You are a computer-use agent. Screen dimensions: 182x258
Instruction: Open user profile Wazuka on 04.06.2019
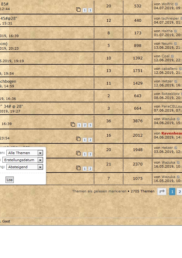(168, 119)
